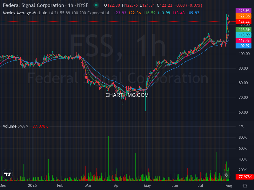
Task: Click the 80.00 price scale label
Action: [x=243, y=83]
